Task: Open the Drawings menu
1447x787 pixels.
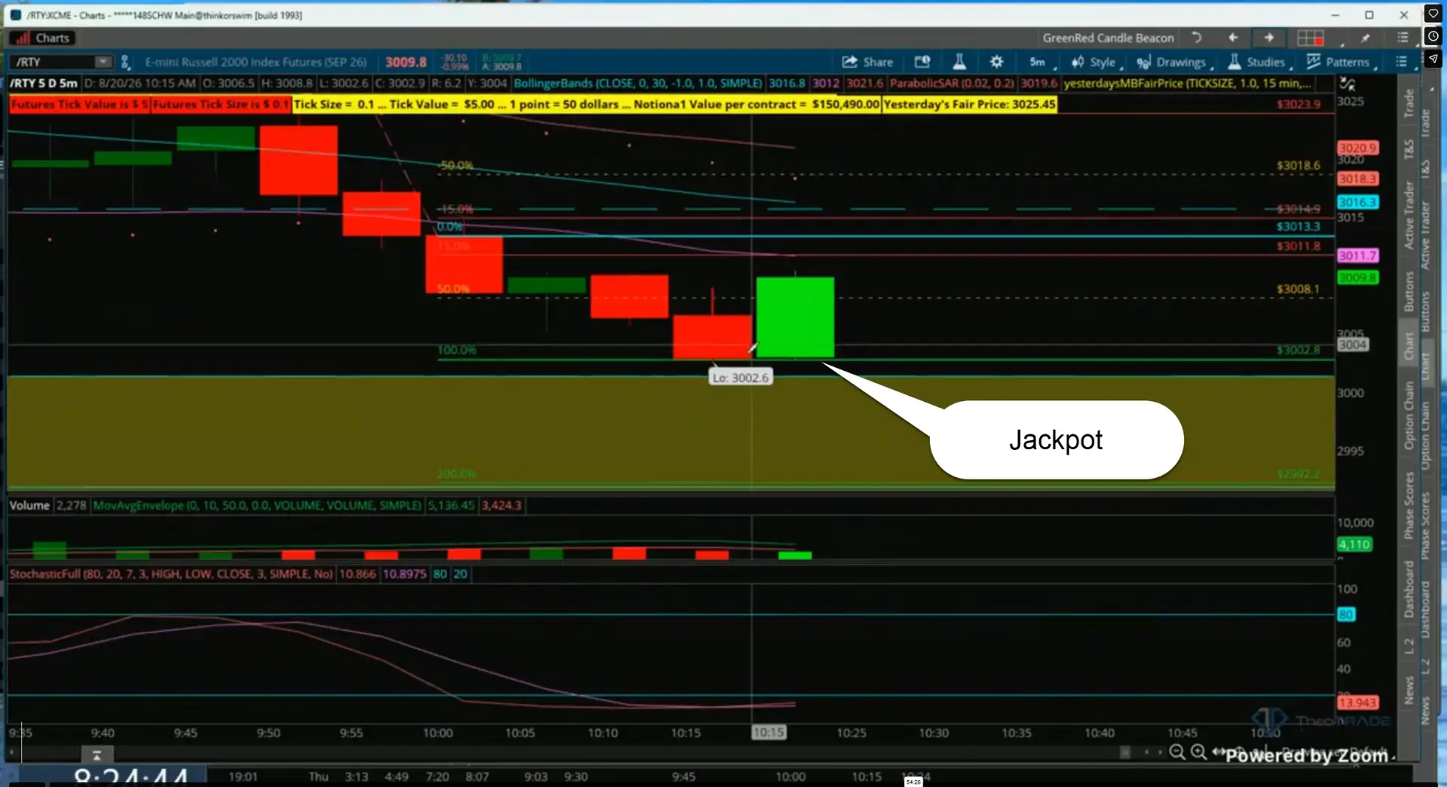Action: (1173, 62)
